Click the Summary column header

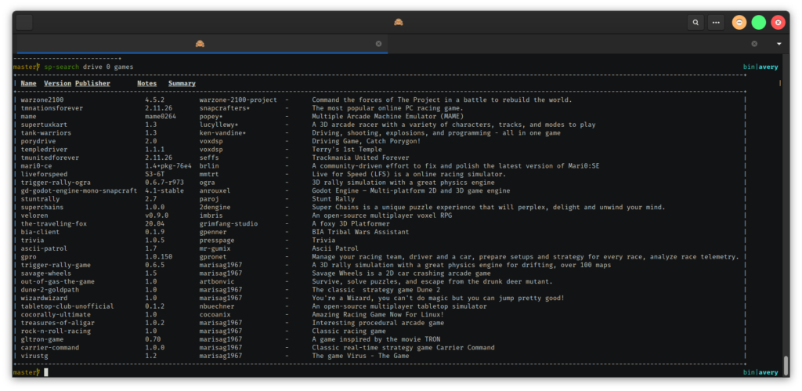[x=182, y=83]
